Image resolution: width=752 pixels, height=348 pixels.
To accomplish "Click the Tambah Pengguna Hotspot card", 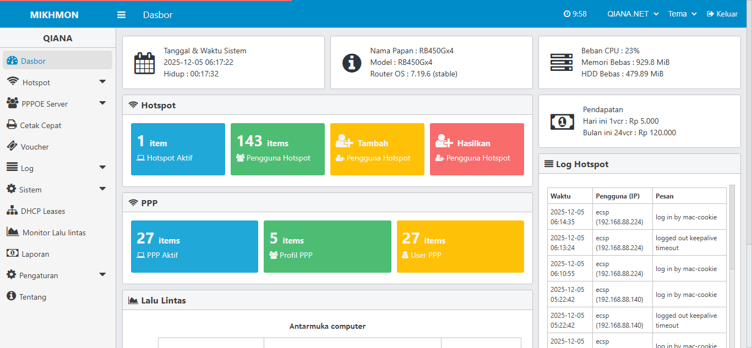I will click(377, 149).
